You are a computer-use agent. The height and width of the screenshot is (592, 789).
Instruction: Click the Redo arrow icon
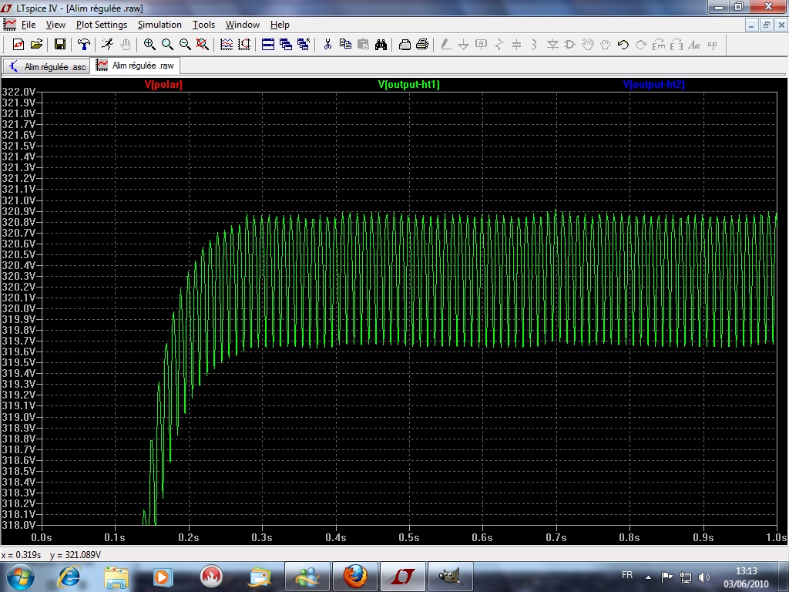[x=641, y=45]
